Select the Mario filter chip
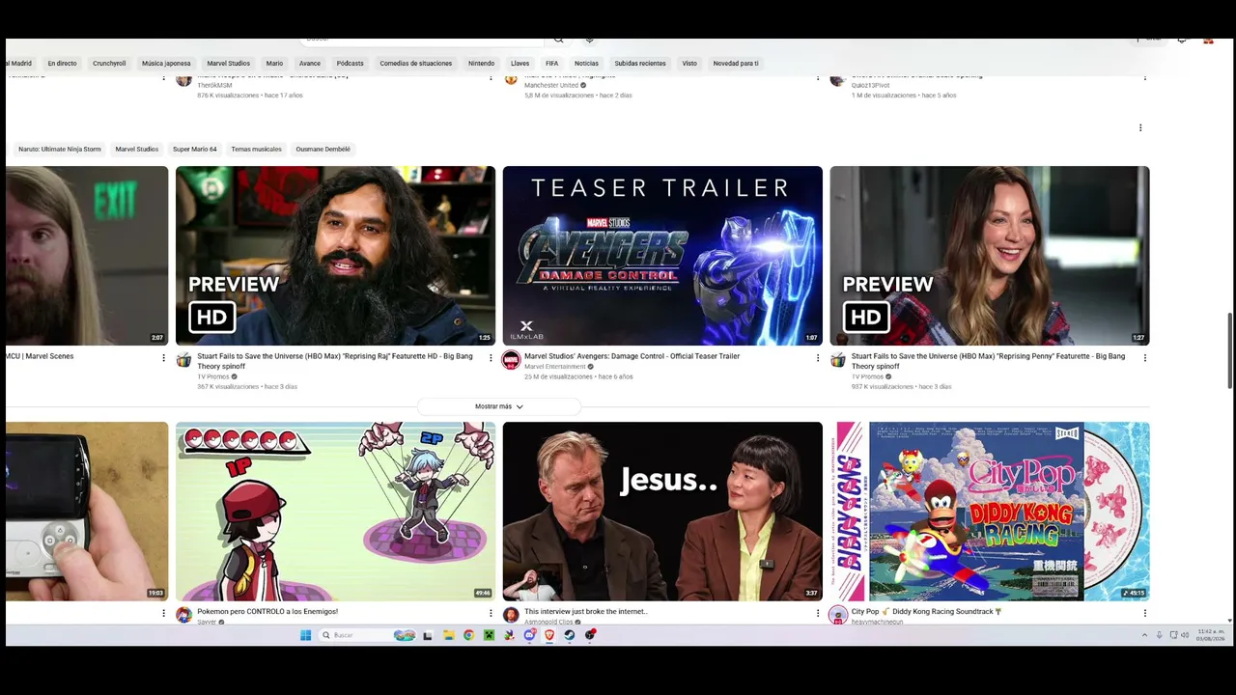The height and width of the screenshot is (695, 1236). [274, 64]
